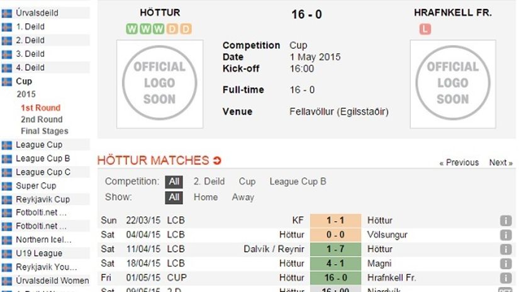Filter matches to Away only

pos(243,198)
